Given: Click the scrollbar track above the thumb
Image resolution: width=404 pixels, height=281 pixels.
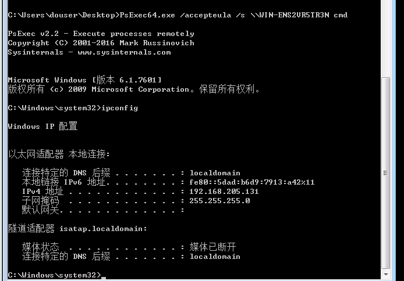Looking at the screenshot, I should (385, 38).
